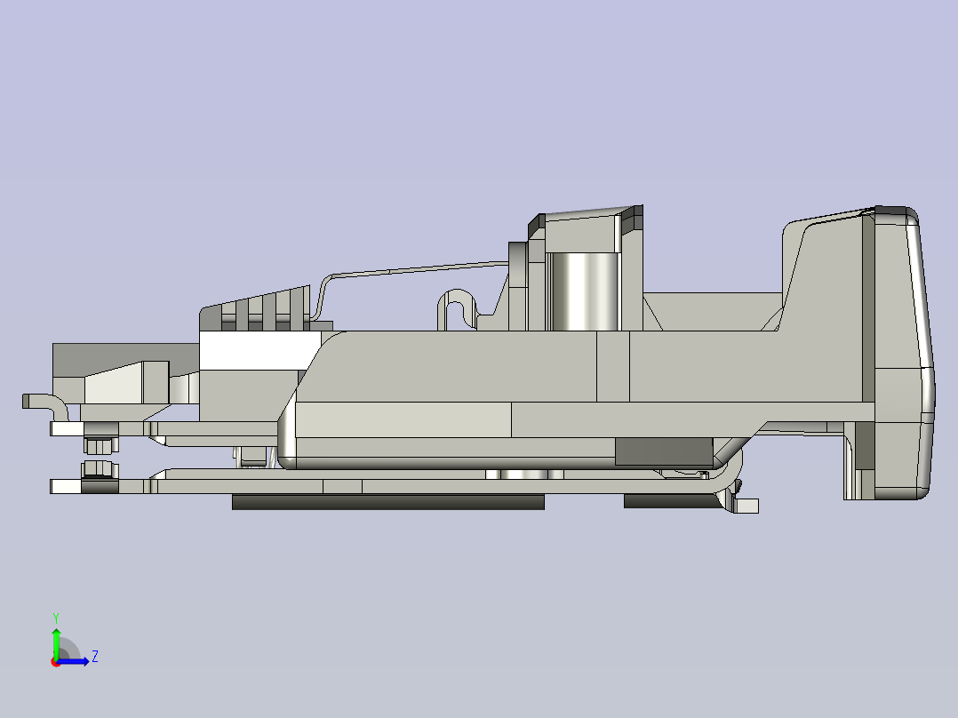
Task: Click the blue Z axis arrow
Action: [74, 661]
